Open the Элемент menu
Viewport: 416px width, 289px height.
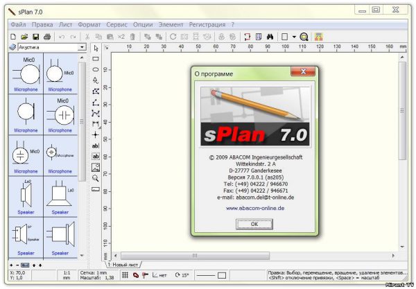(171, 25)
